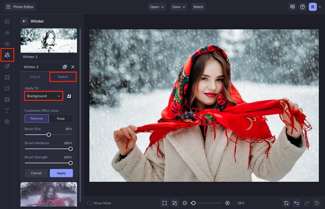Open the Touch Up eye icon
The width and height of the screenshot is (325, 209).
point(7,44)
